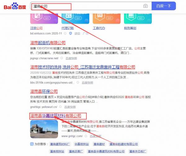Click the search input containing 灌南公司
Screen dimensions: 186x156
(87, 6)
